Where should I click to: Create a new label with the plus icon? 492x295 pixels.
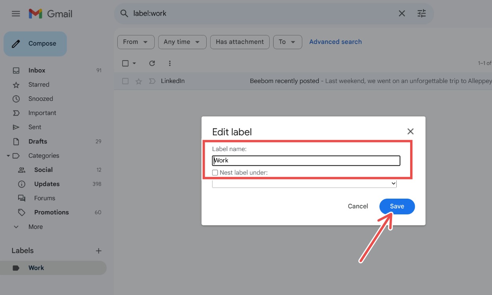coord(98,251)
